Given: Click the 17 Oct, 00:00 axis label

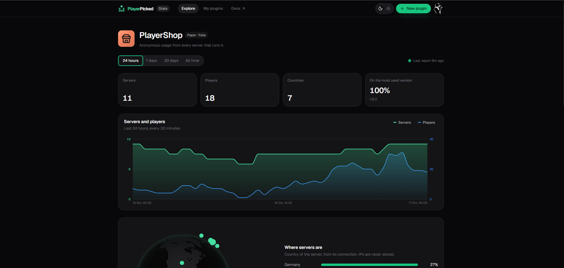Looking at the screenshot, I should pos(418,203).
